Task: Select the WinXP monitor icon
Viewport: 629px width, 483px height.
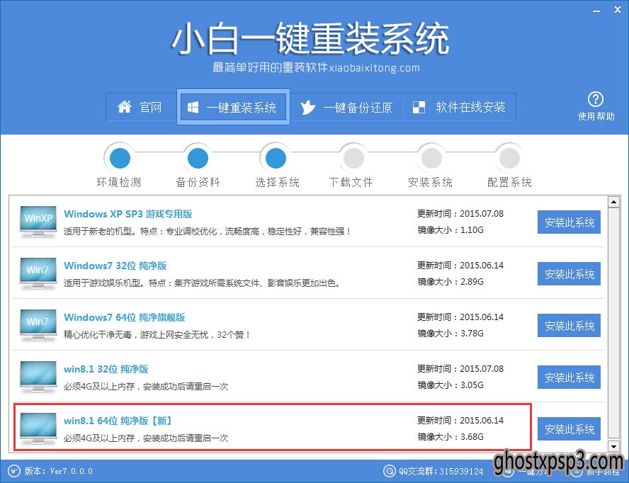Action: pos(38,222)
